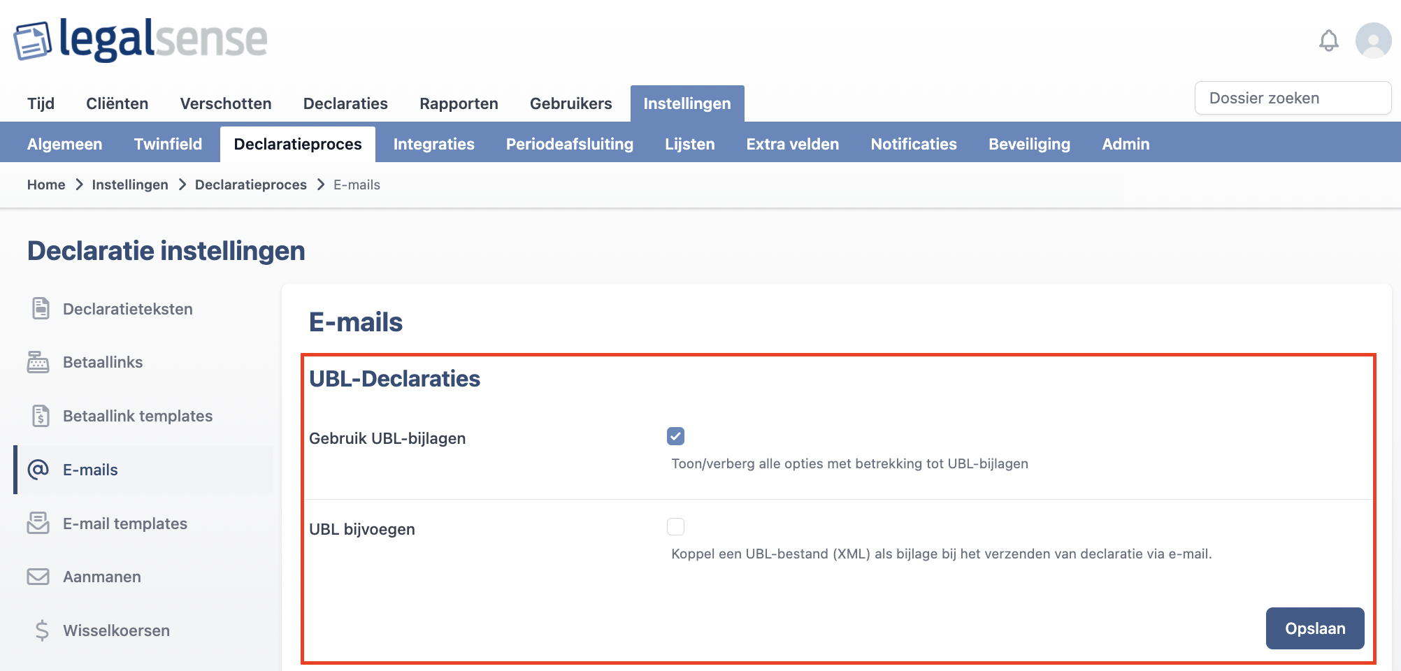The image size is (1401, 671).
Task: Uncheck the Gebruik UBL-bijlagen checkbox
Action: point(675,436)
